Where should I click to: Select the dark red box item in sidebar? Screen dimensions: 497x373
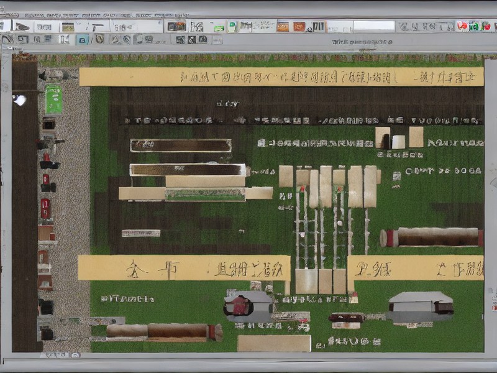coord(45,208)
